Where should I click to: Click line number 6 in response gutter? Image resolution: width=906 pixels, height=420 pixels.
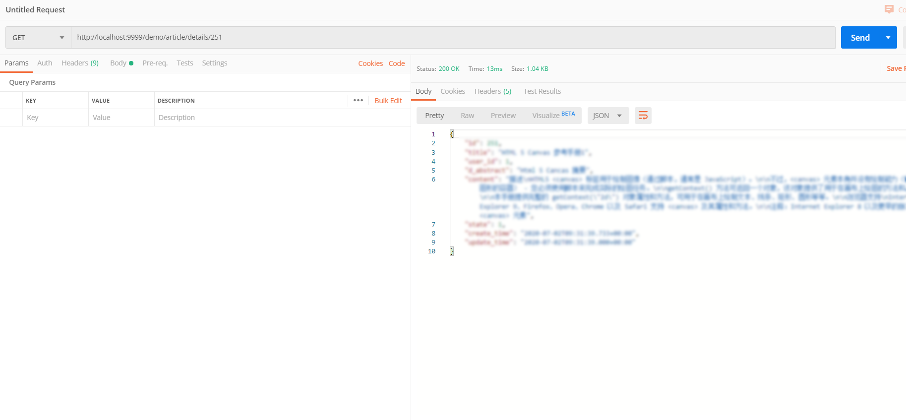pyautogui.click(x=433, y=180)
